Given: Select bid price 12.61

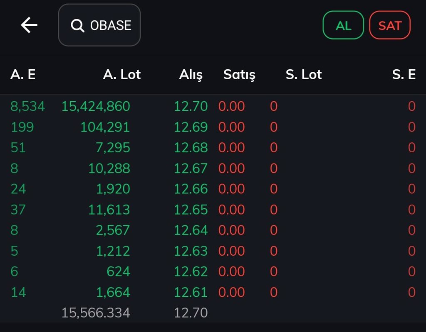Looking at the screenshot, I should point(191,293).
